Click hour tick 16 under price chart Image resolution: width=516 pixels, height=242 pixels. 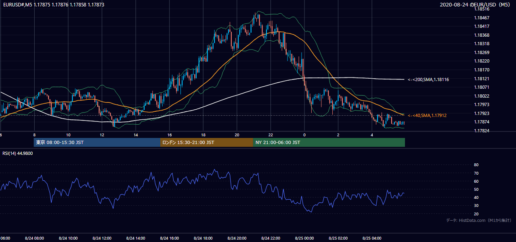pos(169,135)
